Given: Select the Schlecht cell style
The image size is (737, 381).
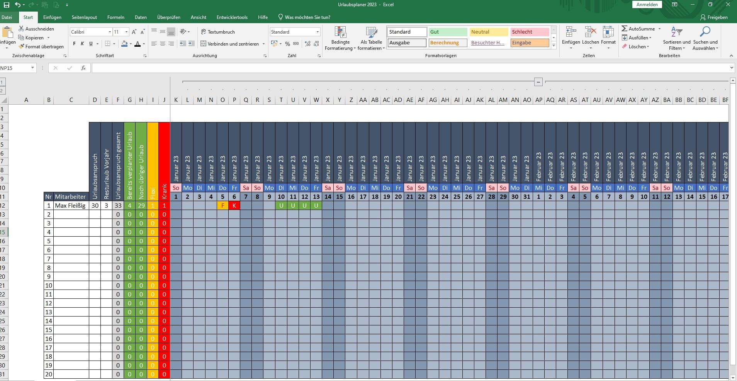Looking at the screenshot, I should 530,32.
